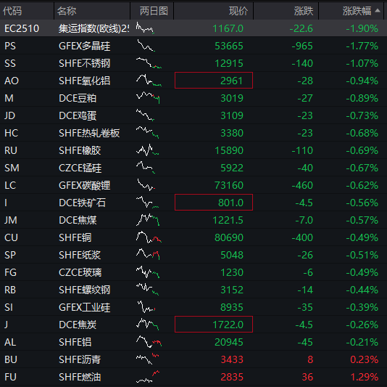The width and height of the screenshot is (387, 387).
Task: Select SHFE纸浆 contract name
Action: coord(80,255)
